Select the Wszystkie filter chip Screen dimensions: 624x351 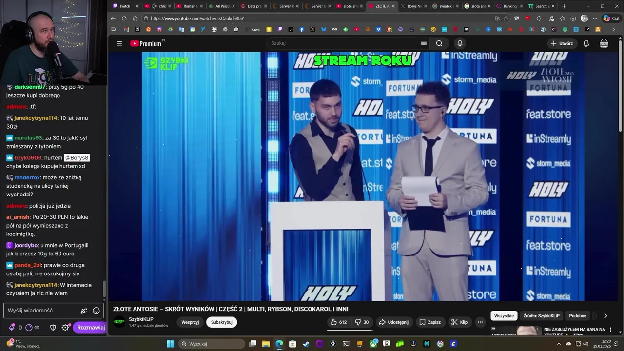point(504,316)
